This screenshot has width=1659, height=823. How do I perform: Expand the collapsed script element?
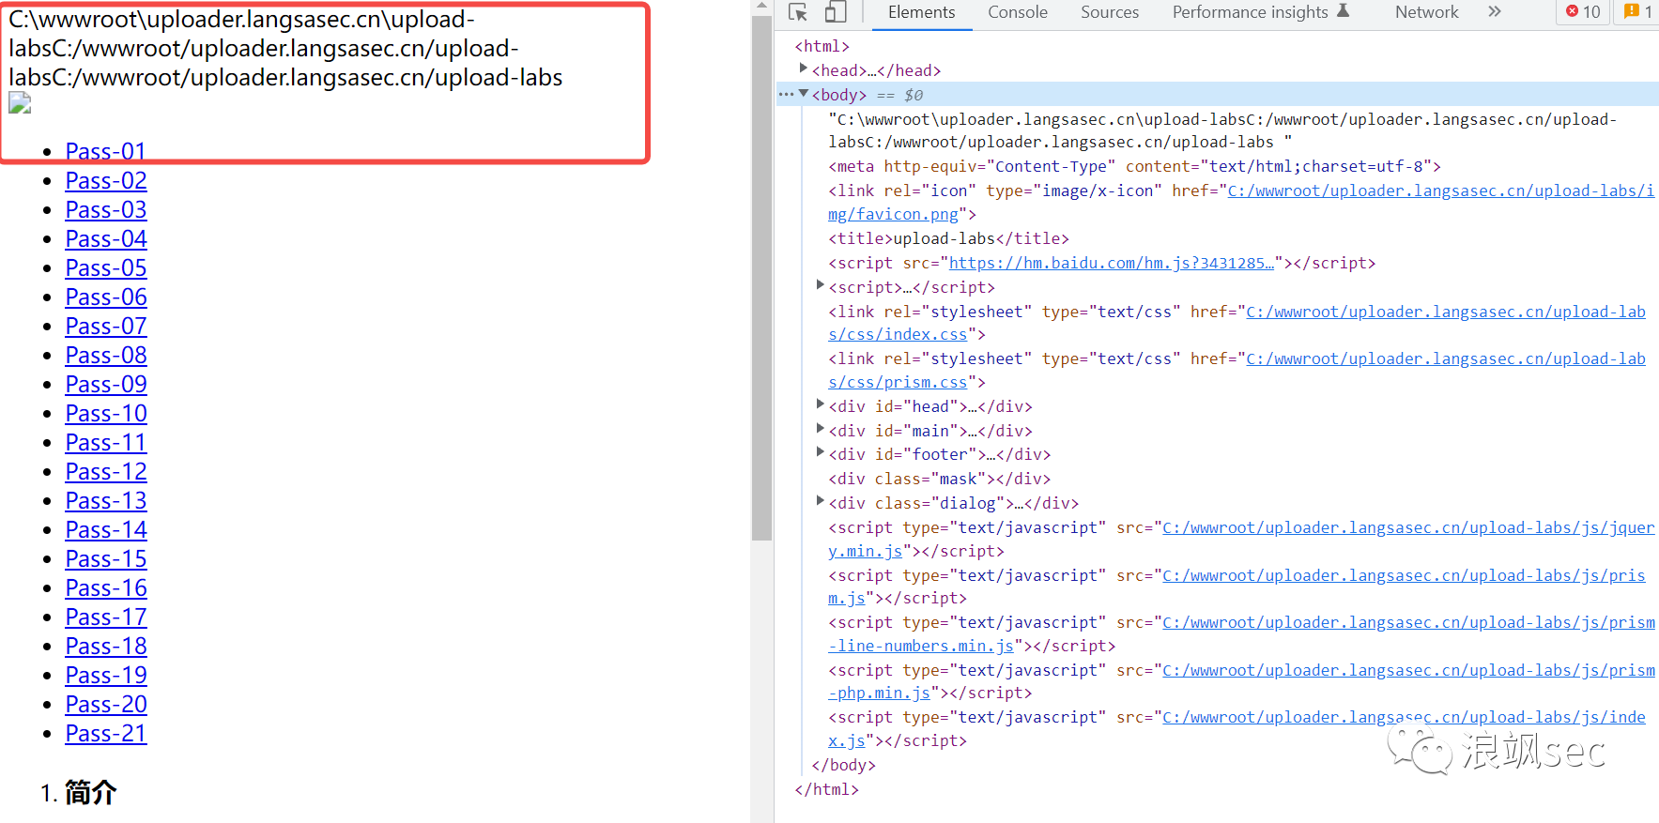click(820, 285)
